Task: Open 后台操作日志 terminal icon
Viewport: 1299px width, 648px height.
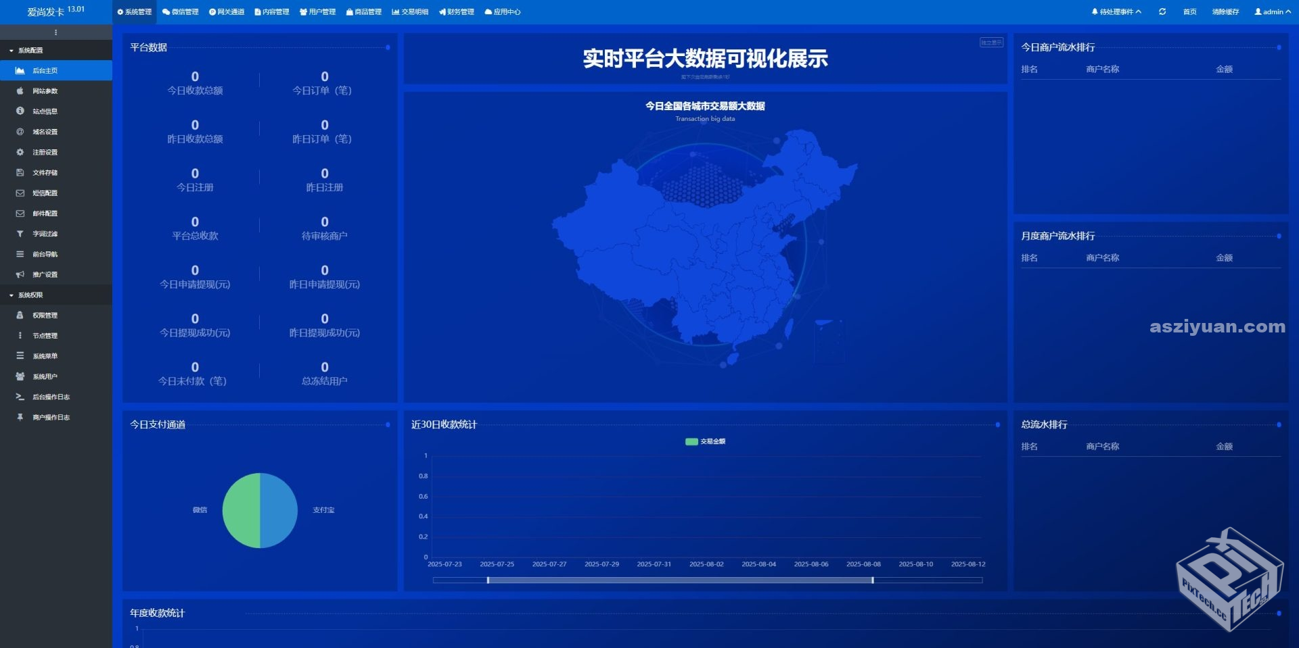Action: click(x=20, y=397)
